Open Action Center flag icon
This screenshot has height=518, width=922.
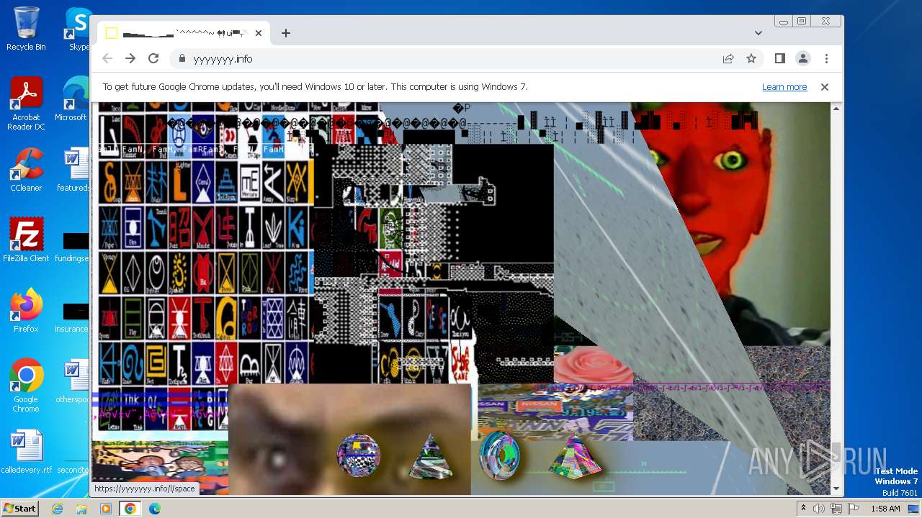click(x=853, y=509)
